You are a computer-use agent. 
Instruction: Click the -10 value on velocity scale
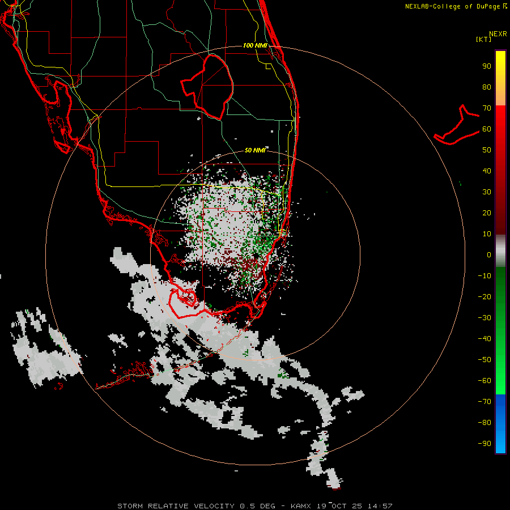tap(484, 276)
